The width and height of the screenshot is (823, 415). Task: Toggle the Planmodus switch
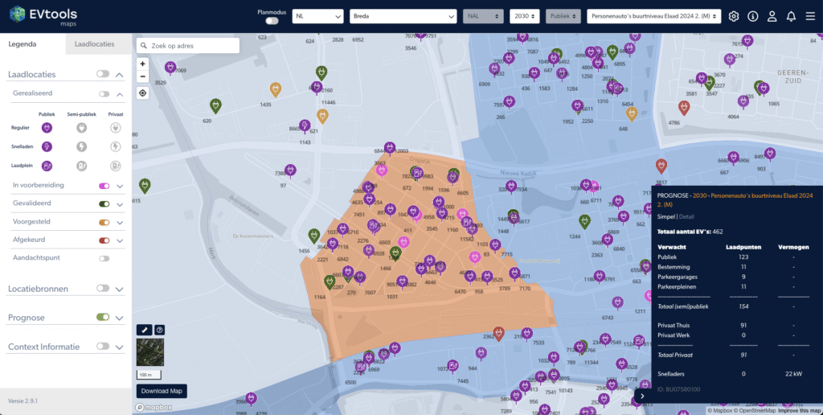pos(272,21)
